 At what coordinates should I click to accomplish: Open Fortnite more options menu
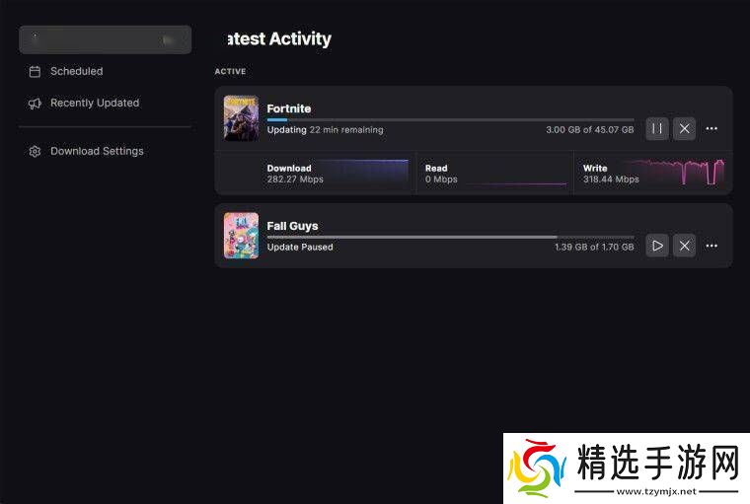tap(712, 128)
